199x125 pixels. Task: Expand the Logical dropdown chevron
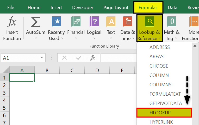click(94, 38)
